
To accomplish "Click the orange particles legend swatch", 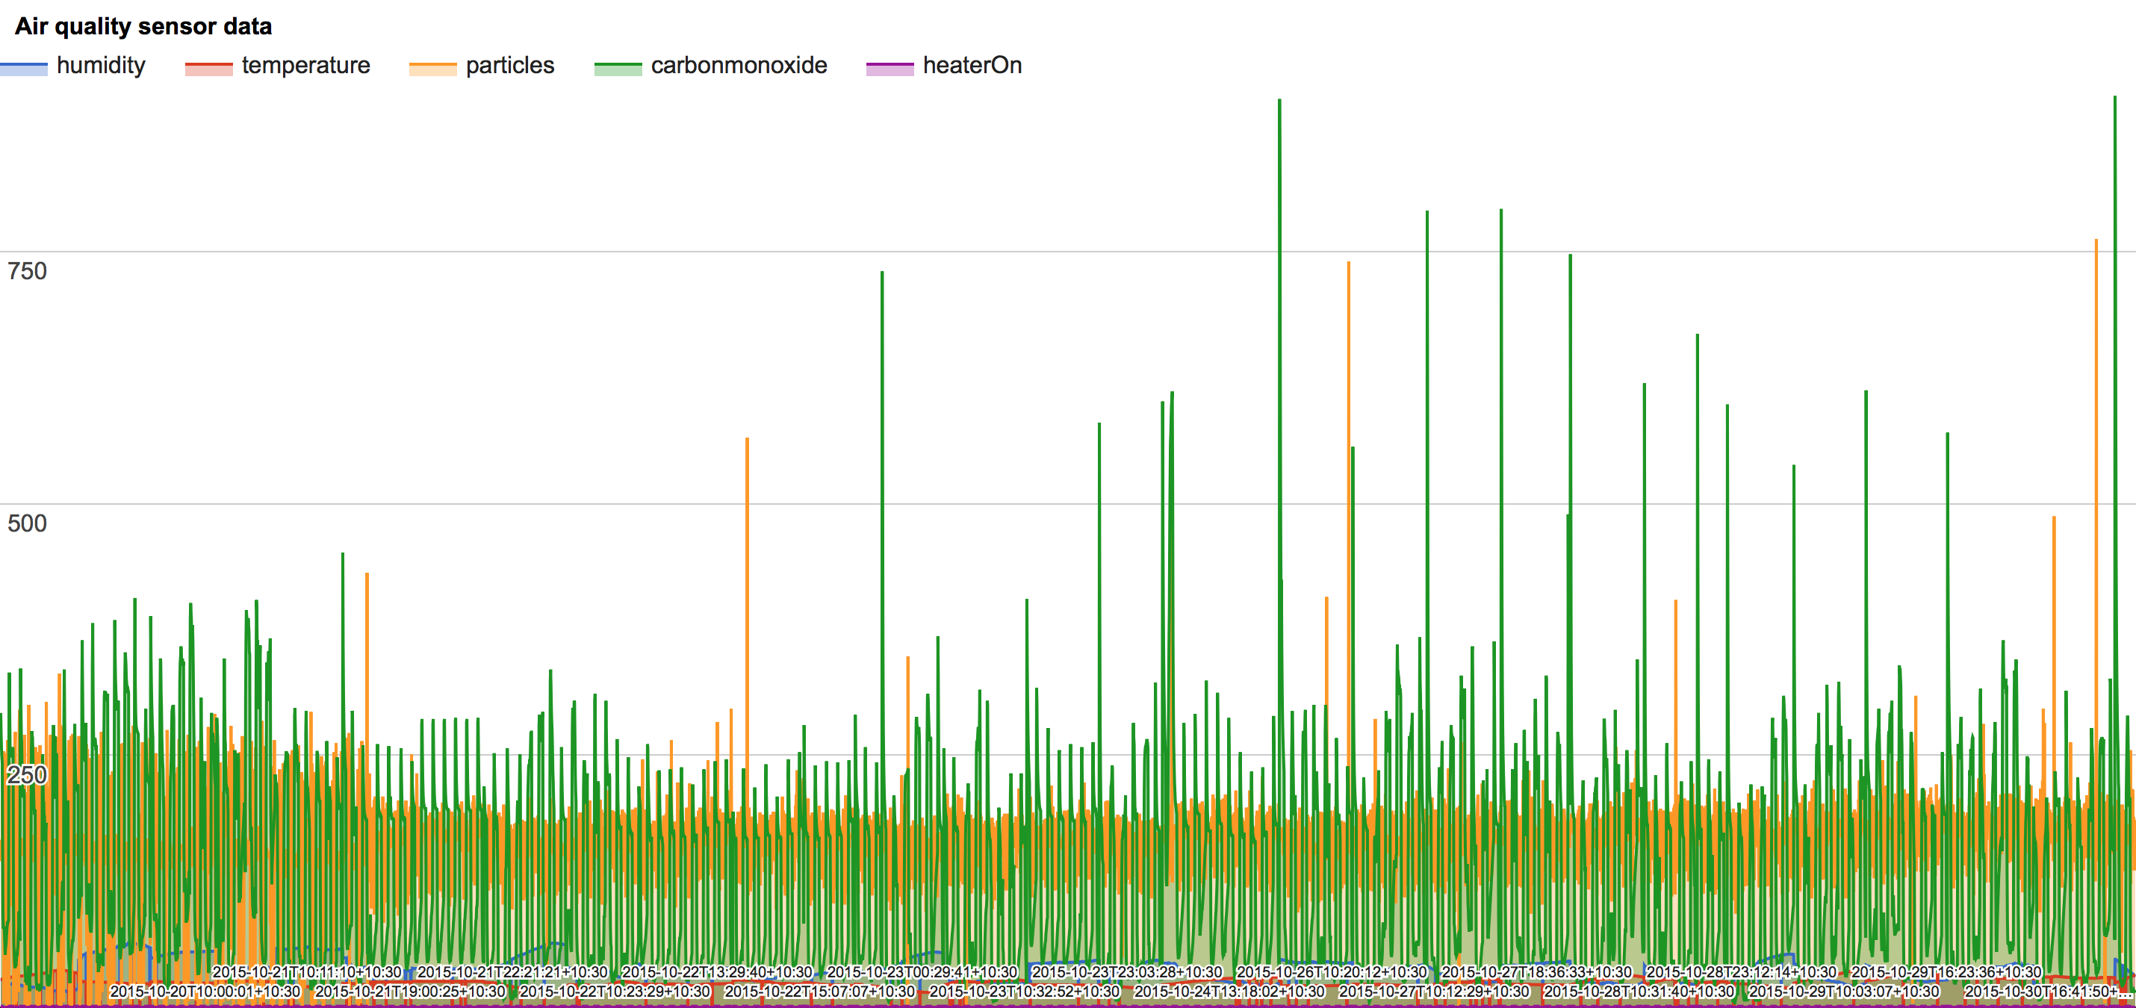I will tap(433, 68).
